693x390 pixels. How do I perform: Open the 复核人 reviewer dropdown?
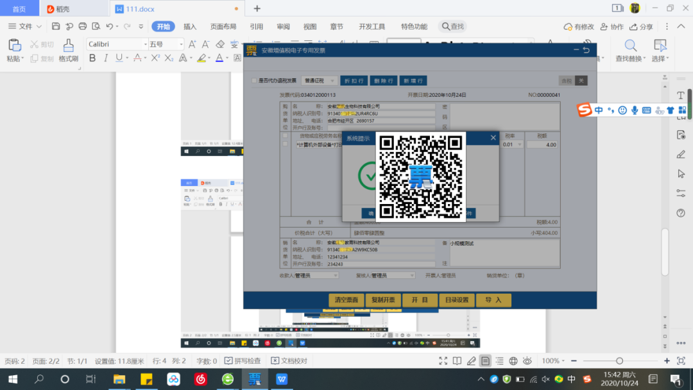[412, 276]
